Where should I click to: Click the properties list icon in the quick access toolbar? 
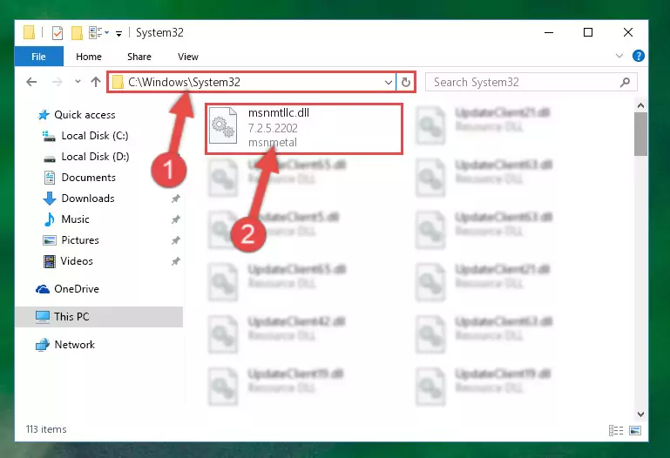95,32
